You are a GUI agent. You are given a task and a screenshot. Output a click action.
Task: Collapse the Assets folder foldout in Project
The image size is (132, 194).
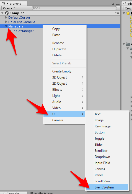pyautogui.click(x=124, y=44)
